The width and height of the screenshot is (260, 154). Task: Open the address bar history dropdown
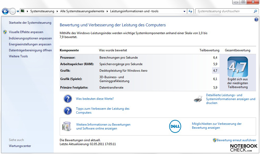click(184, 11)
